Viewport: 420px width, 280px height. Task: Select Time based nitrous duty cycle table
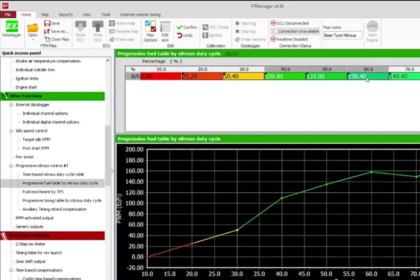point(53,174)
